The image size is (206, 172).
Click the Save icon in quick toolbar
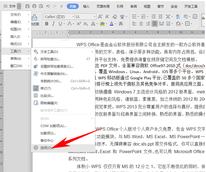coord(27,6)
